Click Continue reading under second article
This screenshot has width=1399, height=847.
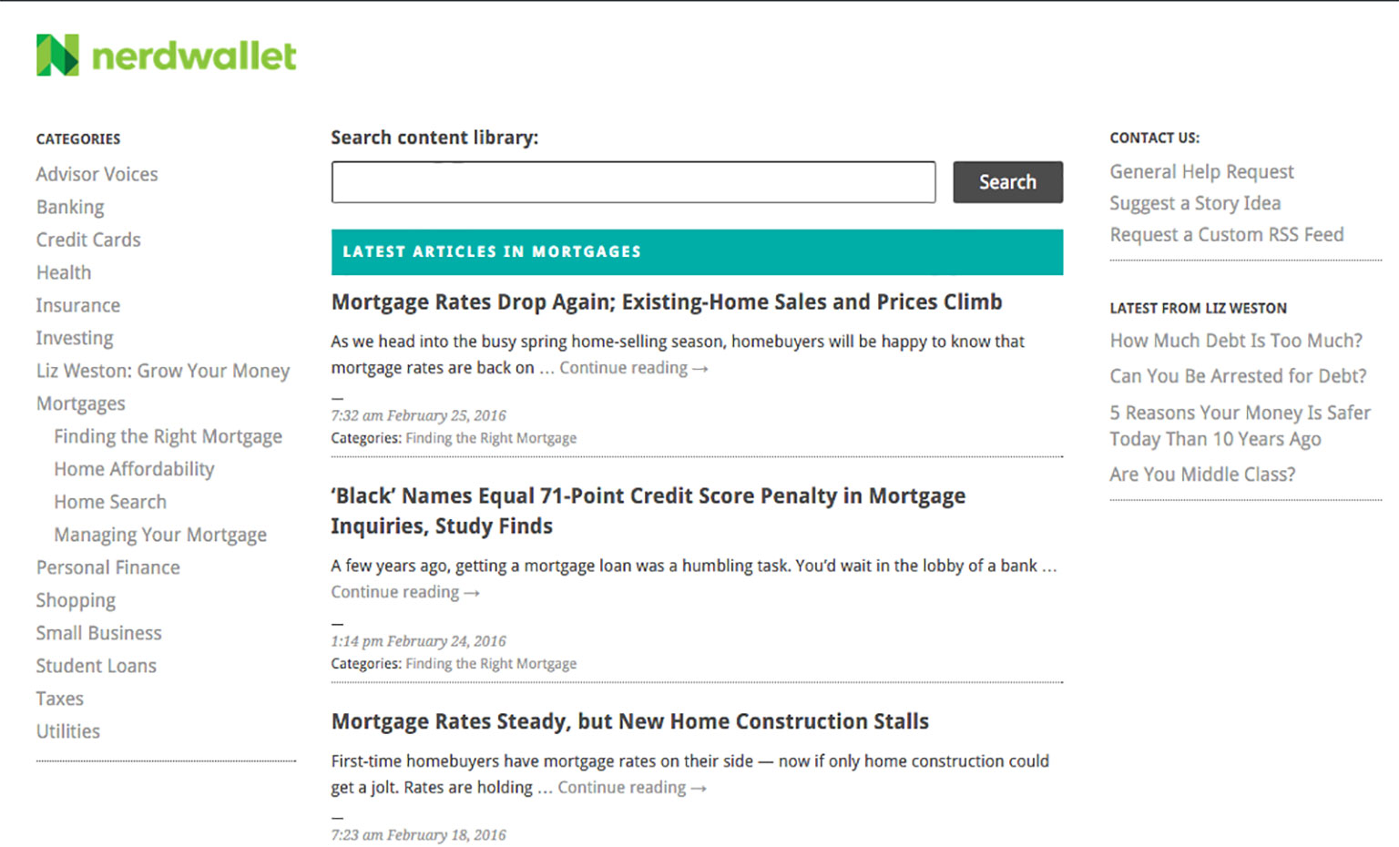coord(404,592)
